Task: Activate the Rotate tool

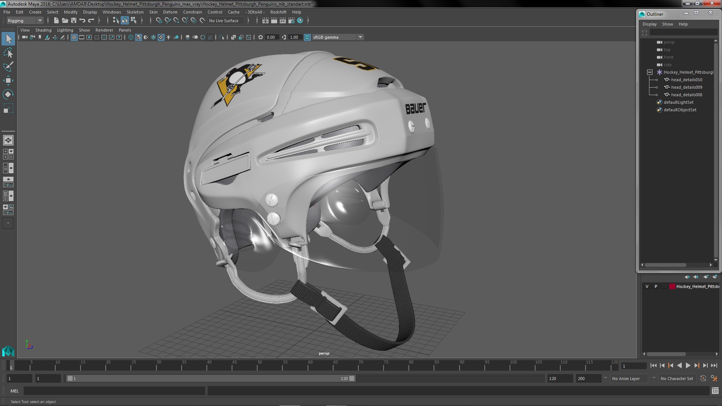Action: click(8, 94)
